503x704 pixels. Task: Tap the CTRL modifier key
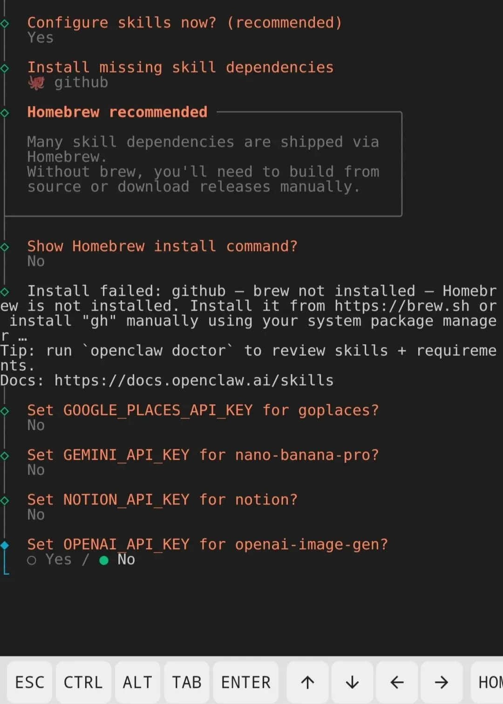tap(83, 682)
